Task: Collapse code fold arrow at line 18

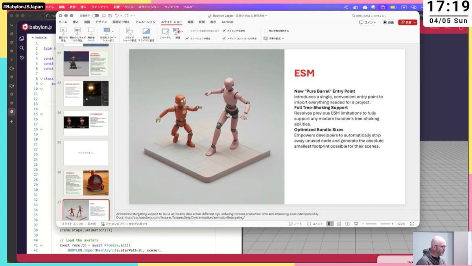Action: click(41, 129)
